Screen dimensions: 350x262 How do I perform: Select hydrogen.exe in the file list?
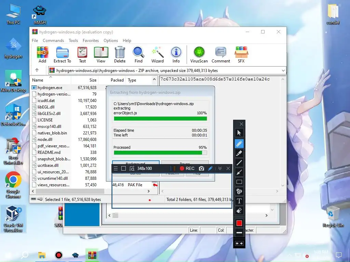(50, 88)
